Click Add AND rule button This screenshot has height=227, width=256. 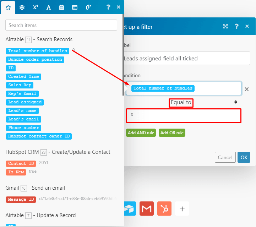[x=141, y=133]
